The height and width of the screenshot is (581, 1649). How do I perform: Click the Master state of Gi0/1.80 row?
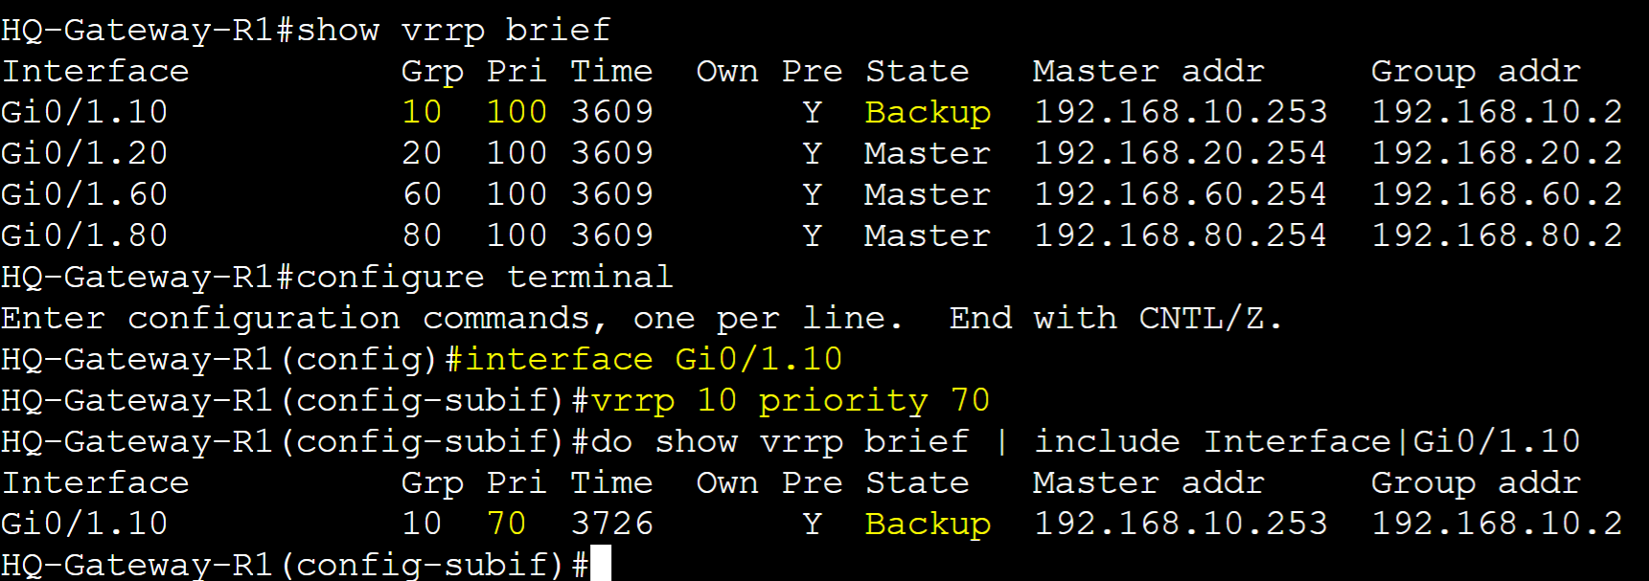point(928,235)
